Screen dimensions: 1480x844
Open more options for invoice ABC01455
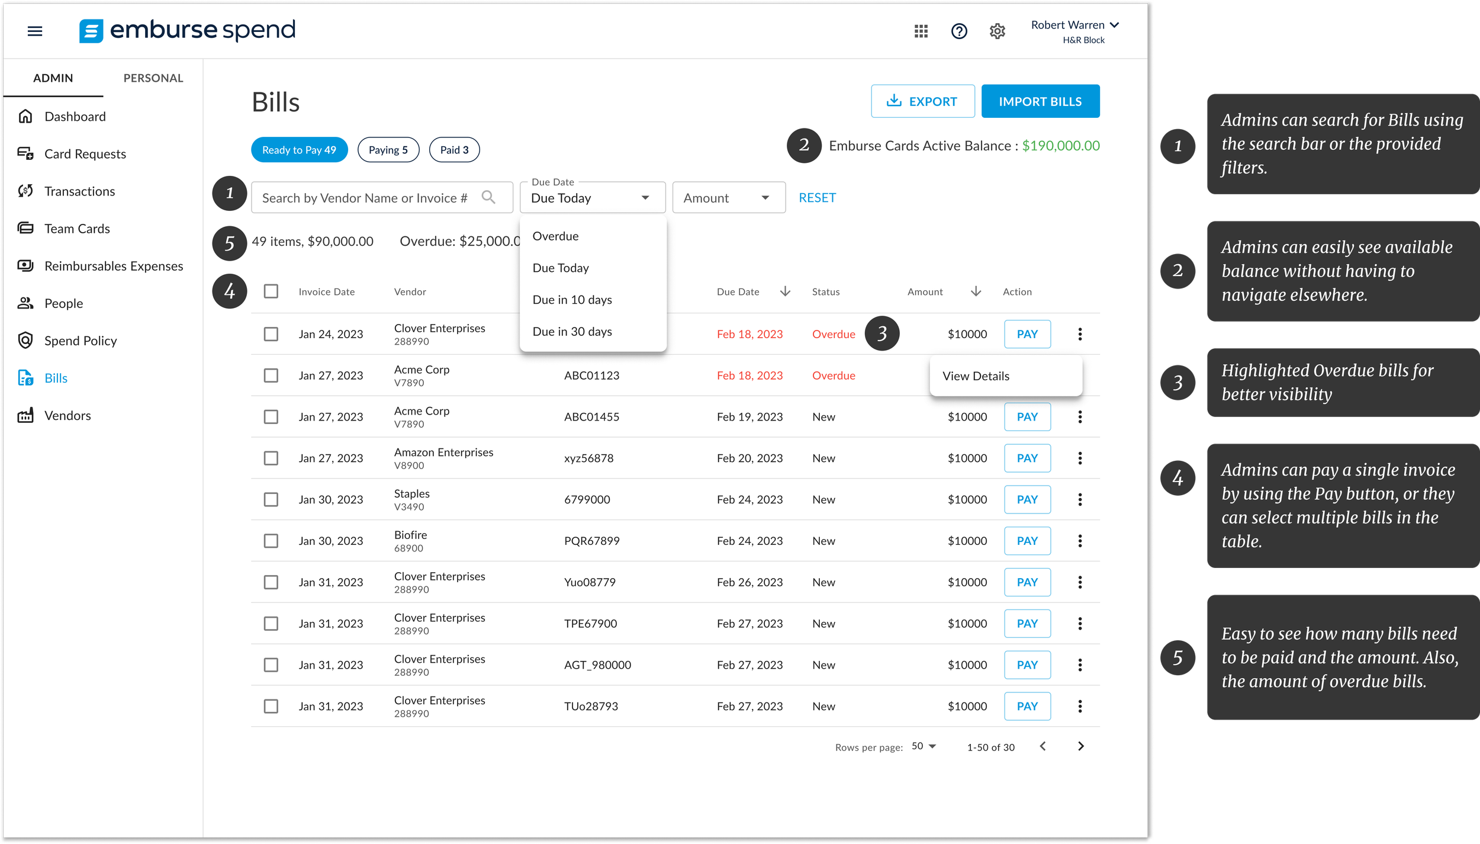click(1080, 416)
